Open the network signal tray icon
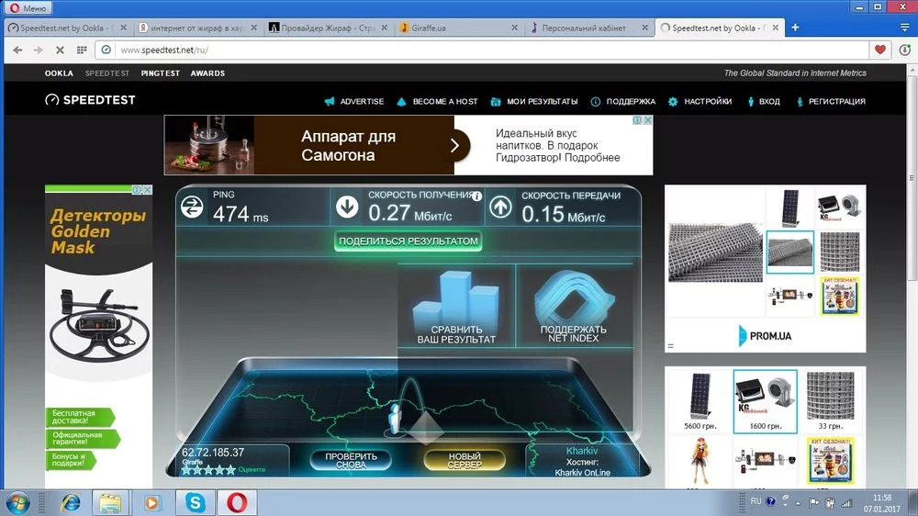Viewport: 918px width, 516px height. pos(846,502)
